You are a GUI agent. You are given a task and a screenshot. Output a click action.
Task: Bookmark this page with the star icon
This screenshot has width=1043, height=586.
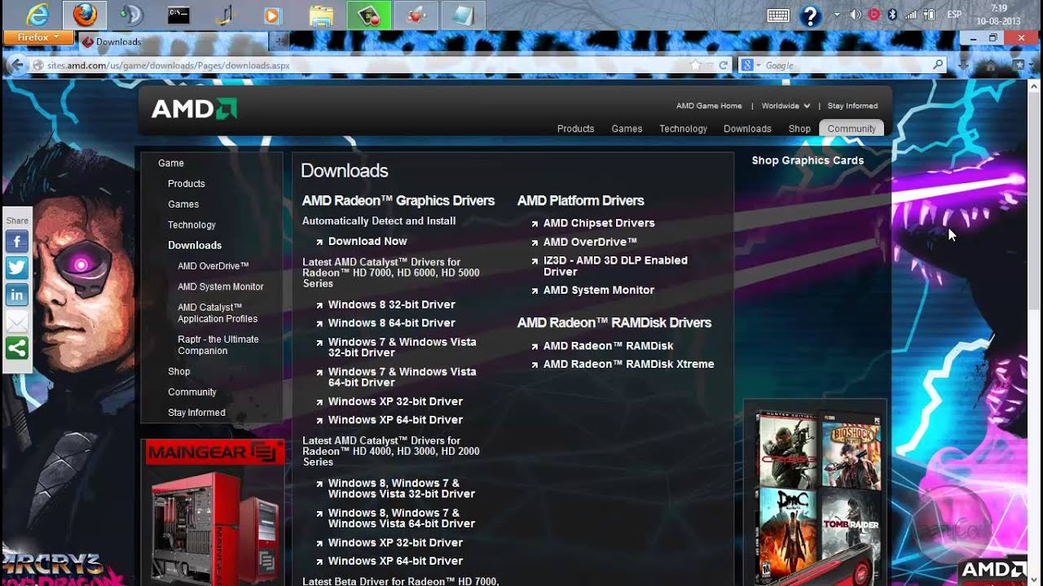click(695, 65)
